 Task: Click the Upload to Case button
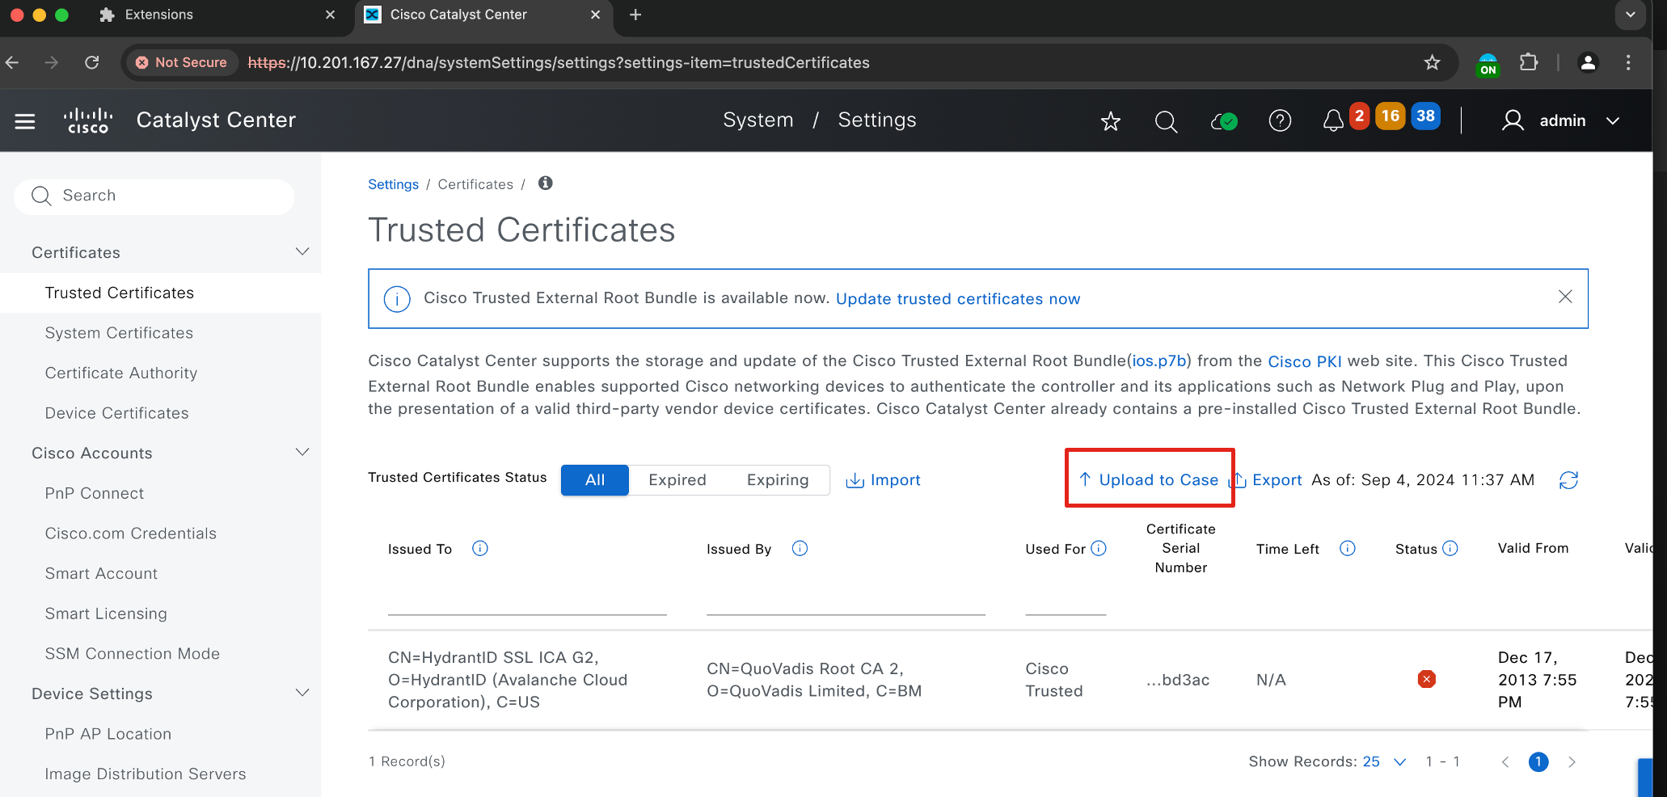1149,479
